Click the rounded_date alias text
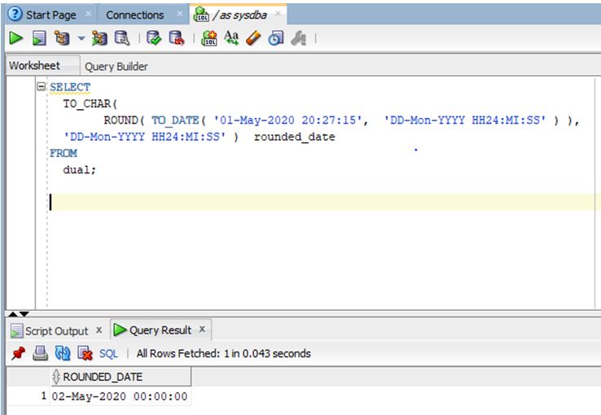The width and height of the screenshot is (601, 415). point(294,137)
